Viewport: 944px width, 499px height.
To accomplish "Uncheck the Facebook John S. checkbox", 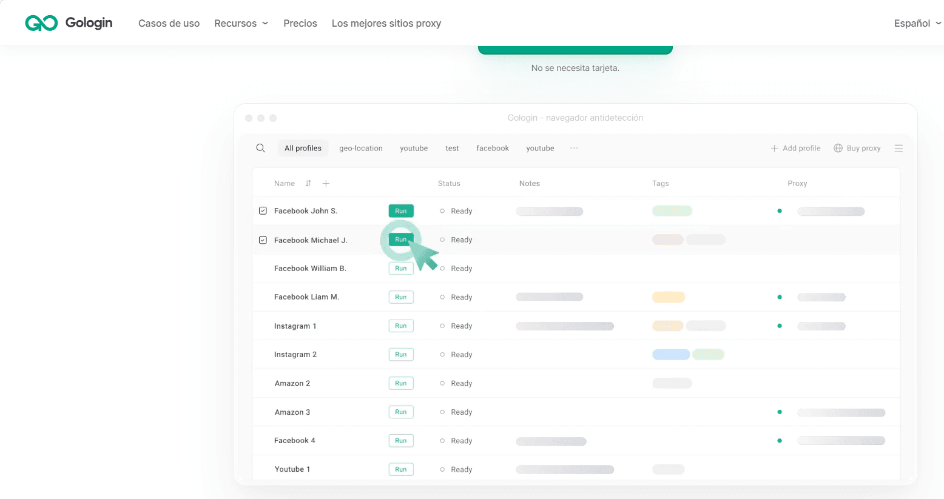I will [263, 211].
